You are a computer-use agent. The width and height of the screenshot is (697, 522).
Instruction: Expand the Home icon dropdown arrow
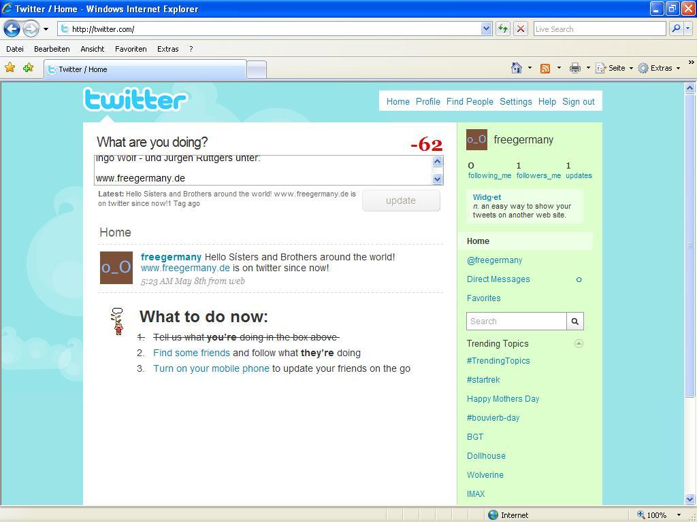[530, 68]
